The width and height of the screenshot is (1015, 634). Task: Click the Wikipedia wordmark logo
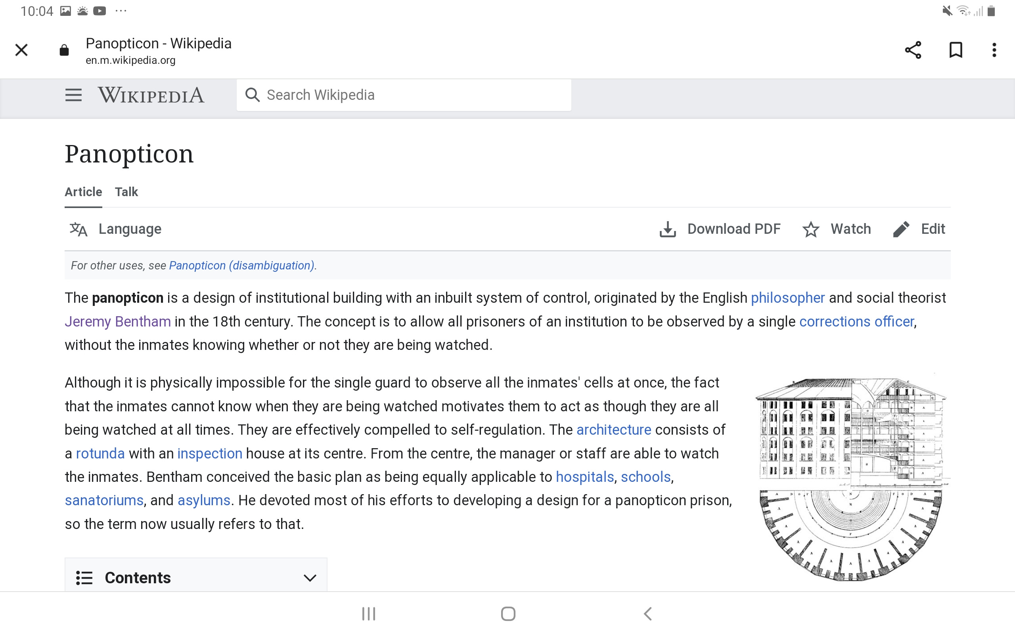(x=151, y=95)
